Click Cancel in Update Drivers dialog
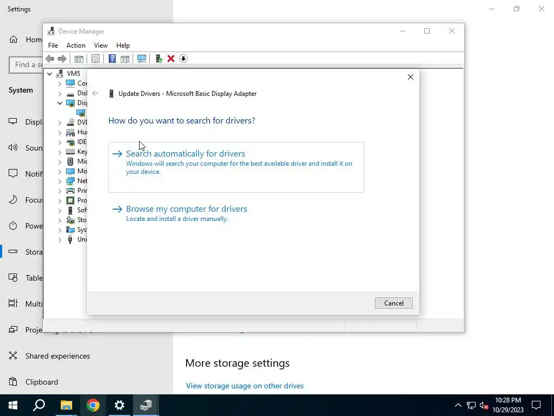 pos(394,303)
